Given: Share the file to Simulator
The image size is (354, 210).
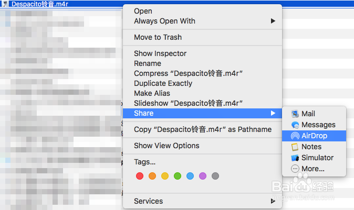Looking at the screenshot, I should [314, 158].
